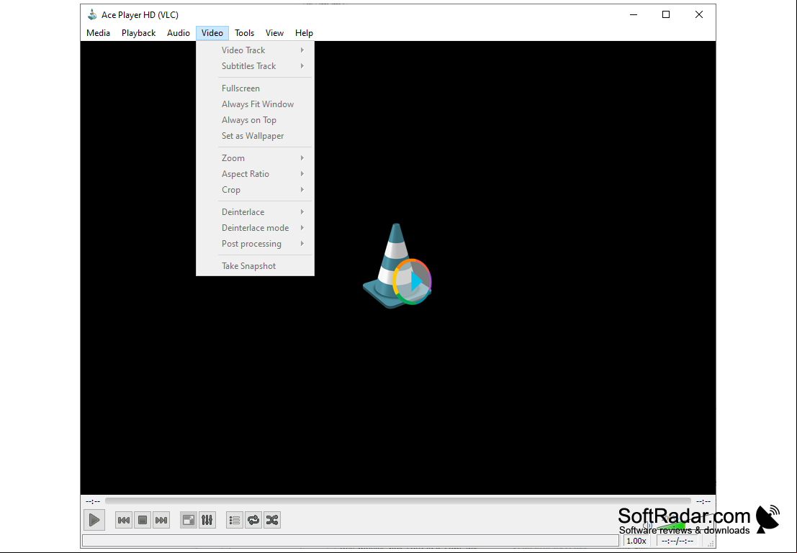Select Fullscreen in Video menu
The image size is (797, 553).
coord(255,88)
